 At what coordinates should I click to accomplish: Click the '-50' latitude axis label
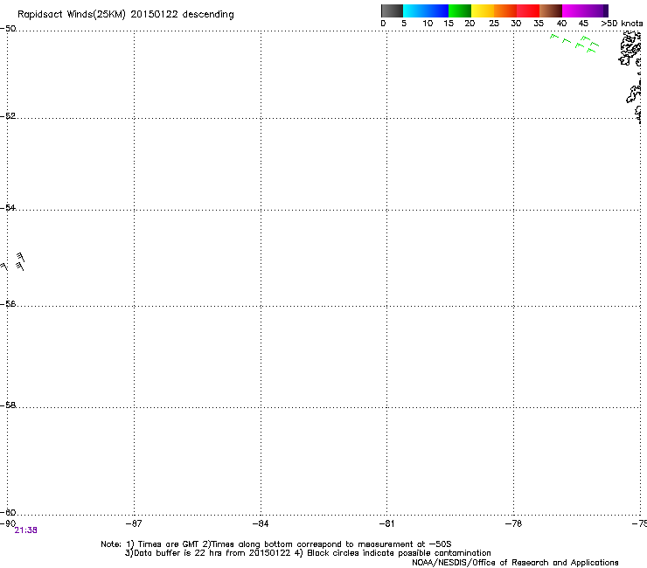8,29
